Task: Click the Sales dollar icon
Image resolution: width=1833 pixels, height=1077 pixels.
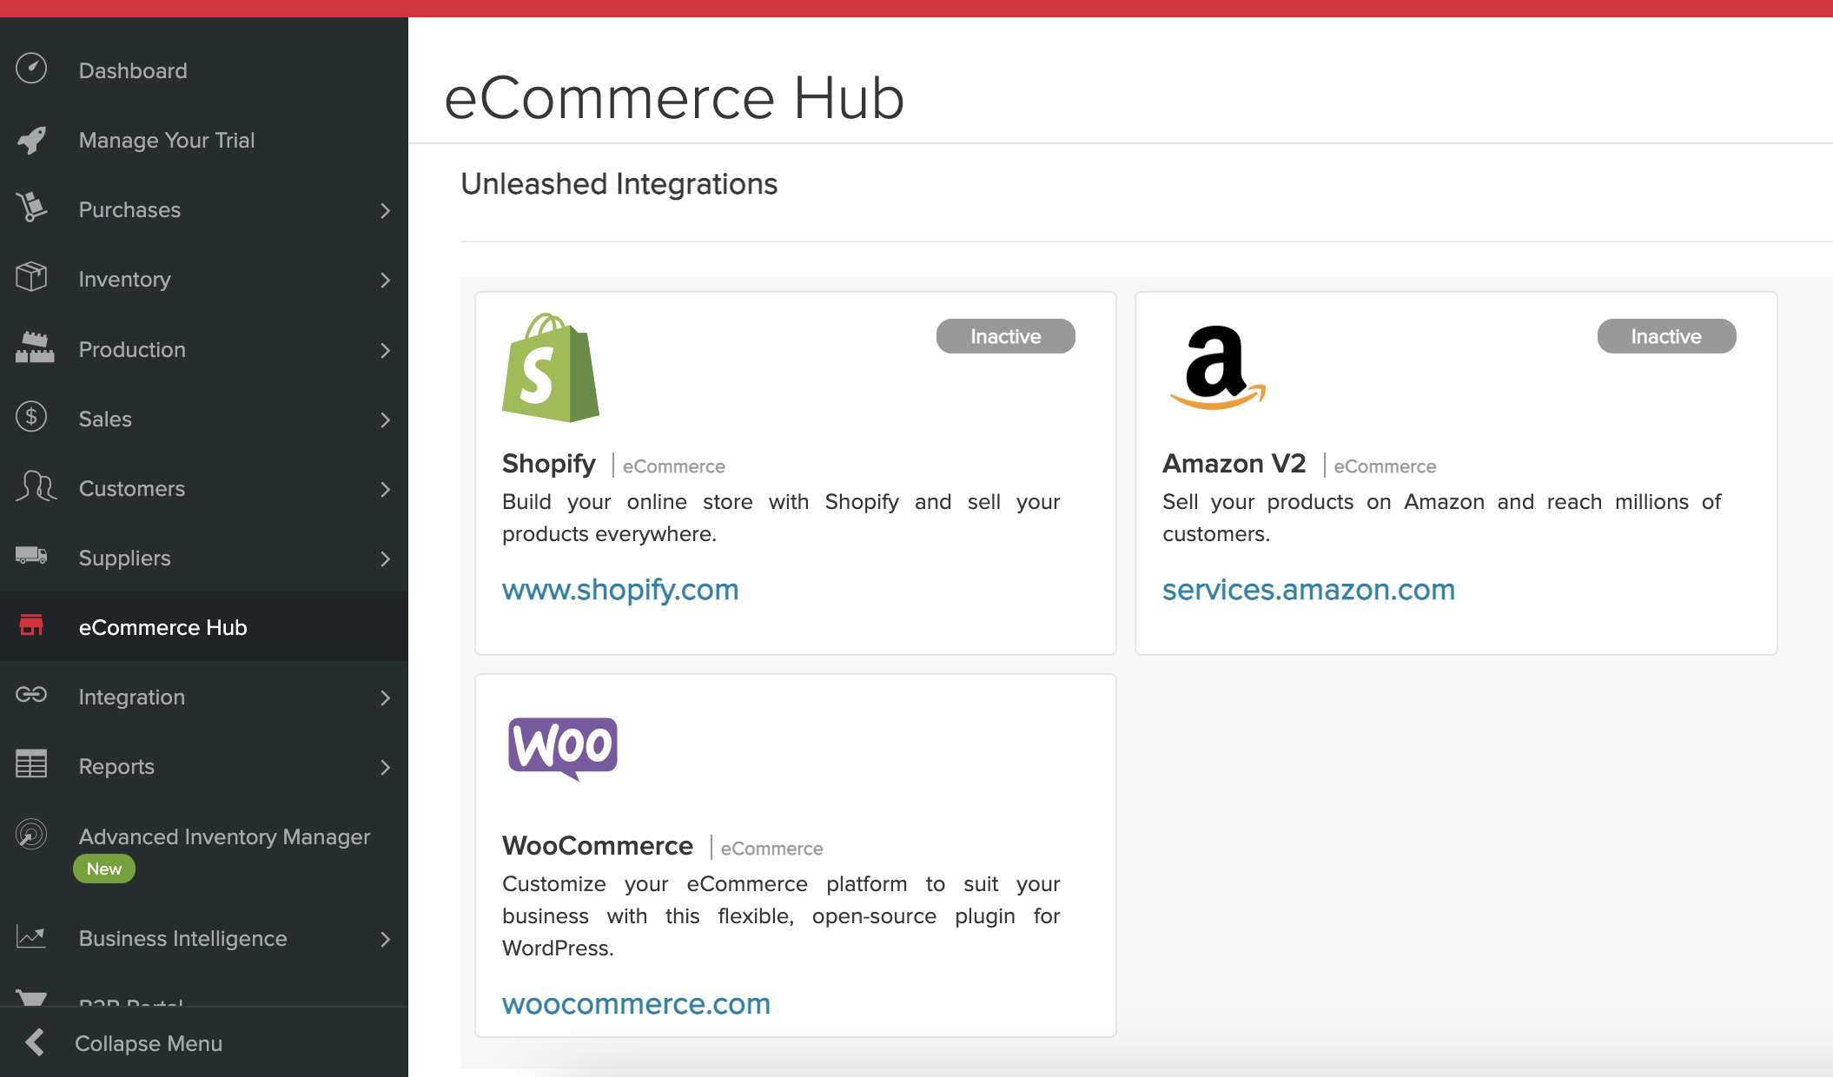Action: [31, 418]
